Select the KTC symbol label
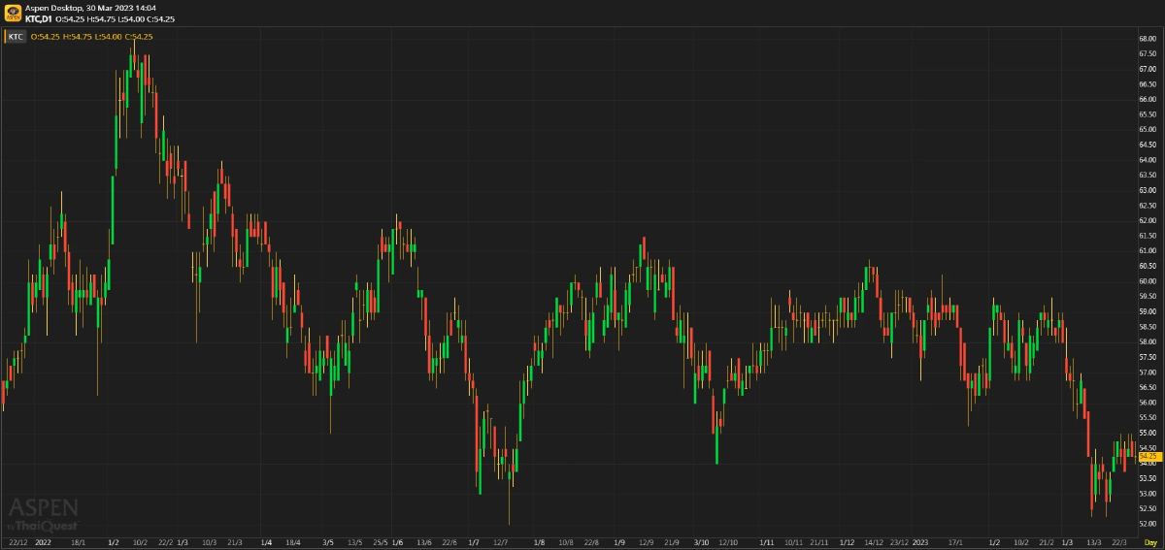Image resolution: width=1165 pixels, height=550 pixels. (x=16, y=37)
